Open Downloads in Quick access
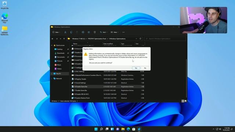This screenshot has width=235, height=132. pos(61,53)
